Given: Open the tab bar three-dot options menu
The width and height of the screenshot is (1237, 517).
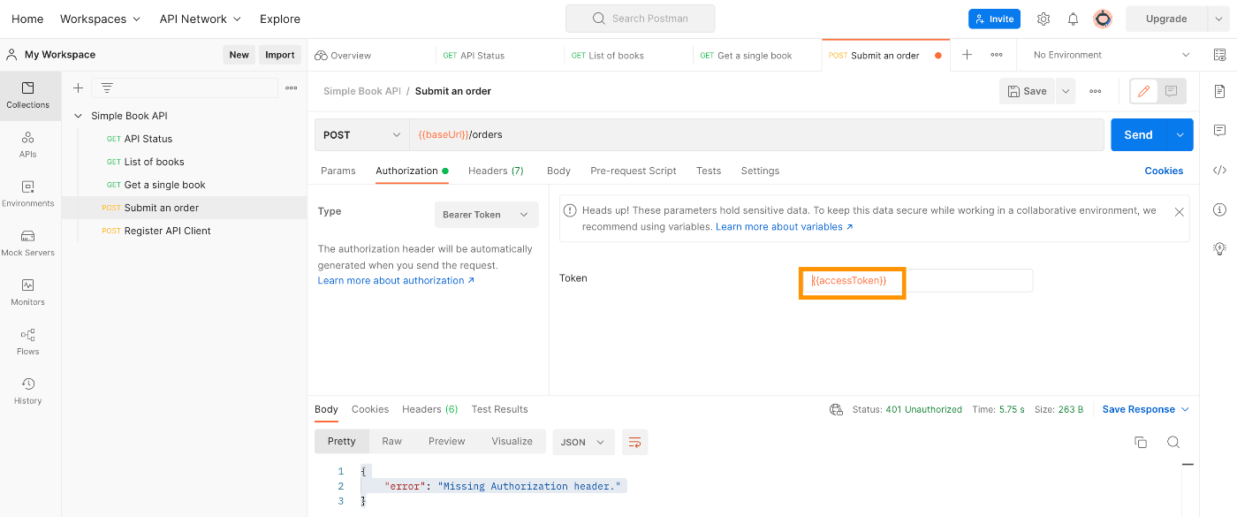Looking at the screenshot, I should pyautogui.click(x=997, y=55).
